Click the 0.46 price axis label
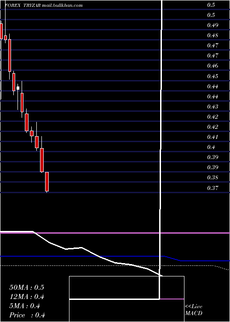 click(x=213, y=66)
